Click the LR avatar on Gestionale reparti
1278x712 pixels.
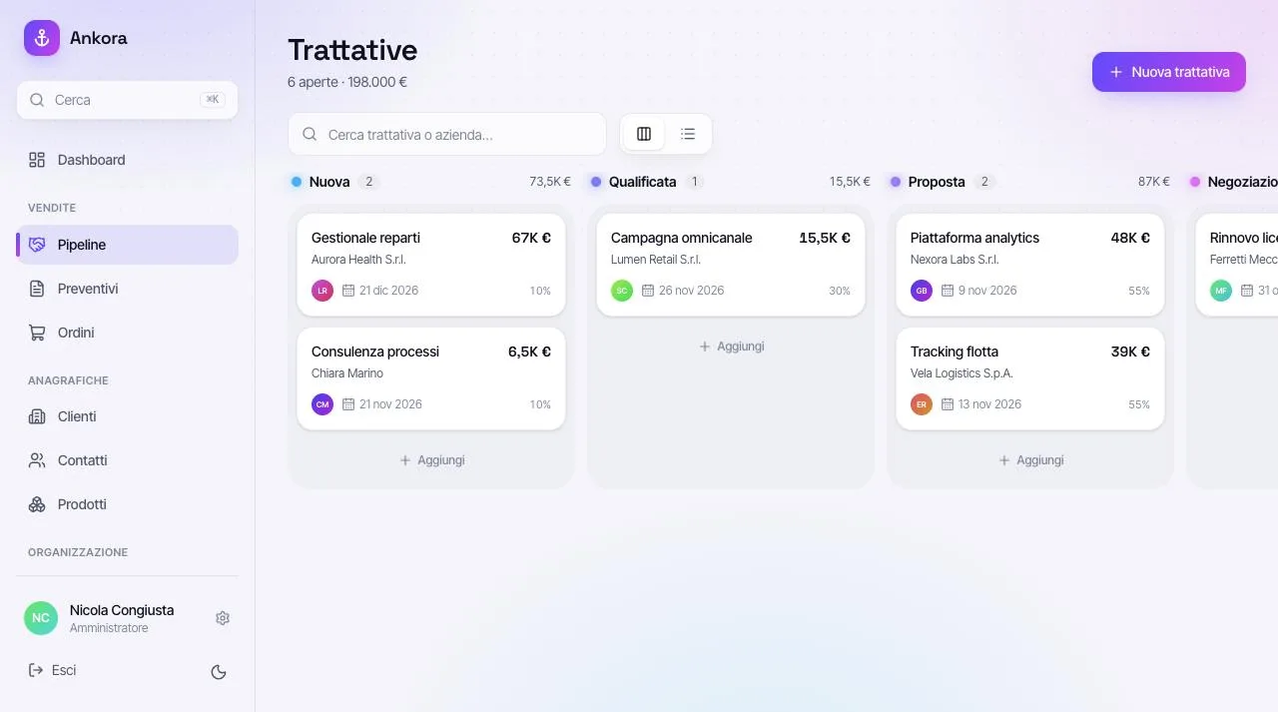point(322,291)
